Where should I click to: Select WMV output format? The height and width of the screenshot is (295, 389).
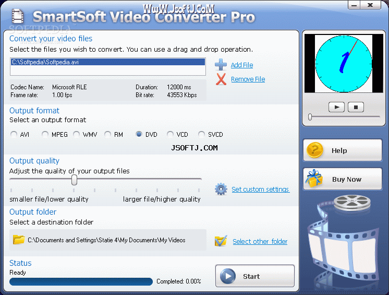tap(77, 134)
